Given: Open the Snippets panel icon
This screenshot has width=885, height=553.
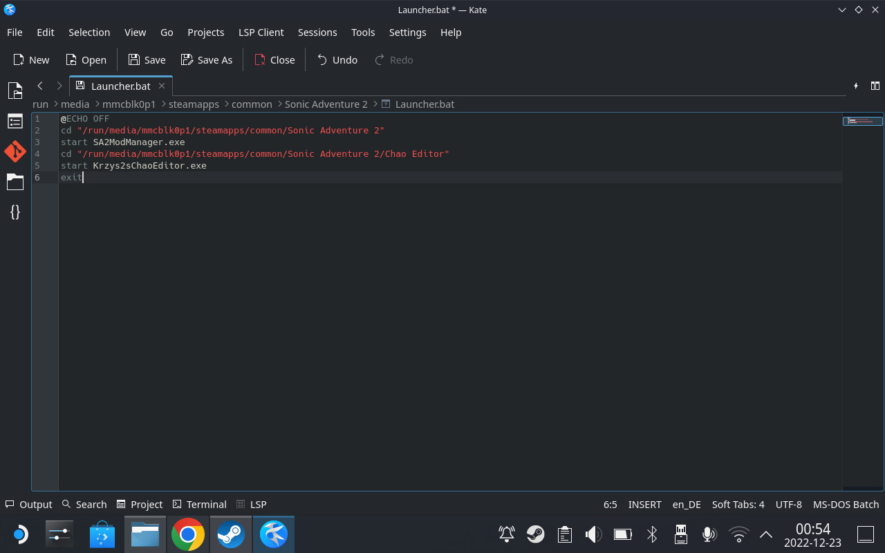Looking at the screenshot, I should (15, 212).
